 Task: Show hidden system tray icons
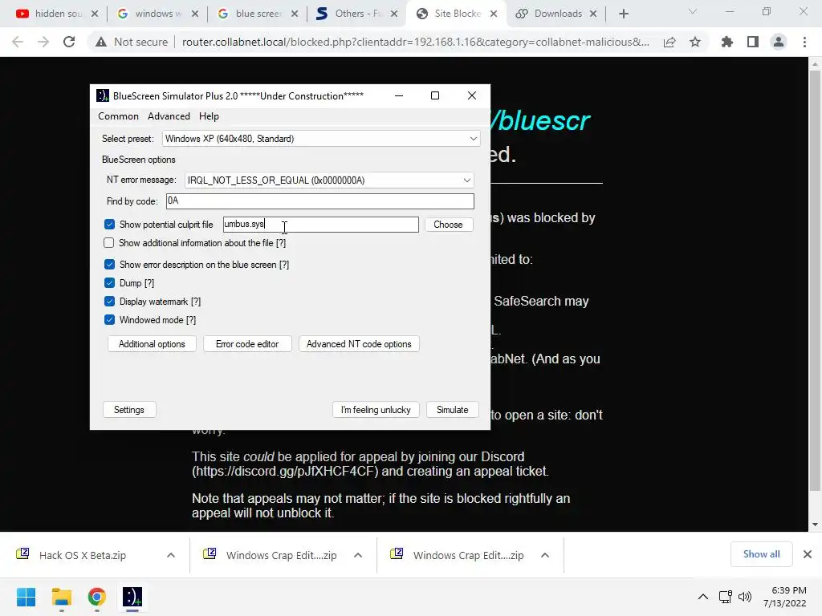pos(703,597)
